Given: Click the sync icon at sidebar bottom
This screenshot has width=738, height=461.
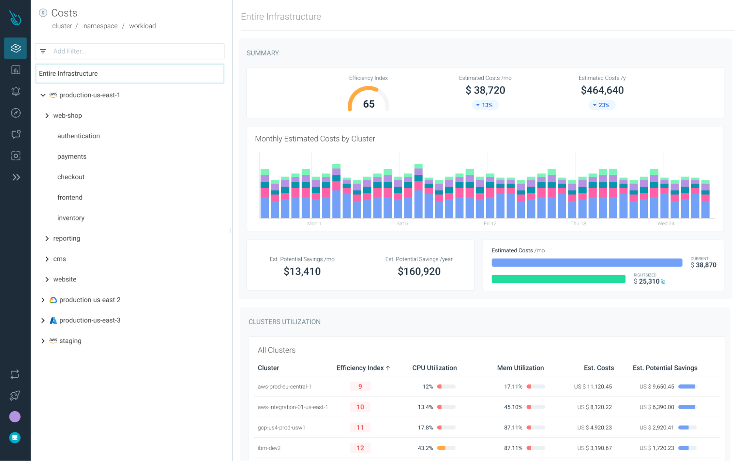Looking at the screenshot, I should tap(15, 375).
